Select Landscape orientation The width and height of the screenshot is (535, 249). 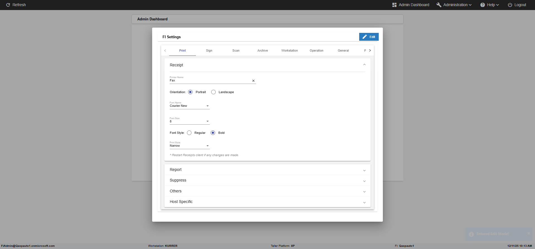[x=213, y=92]
